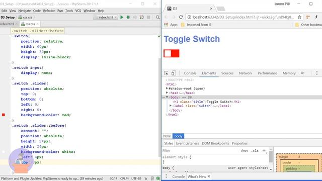
Task: Expand the #shadow-root node
Action: tap(167, 88)
